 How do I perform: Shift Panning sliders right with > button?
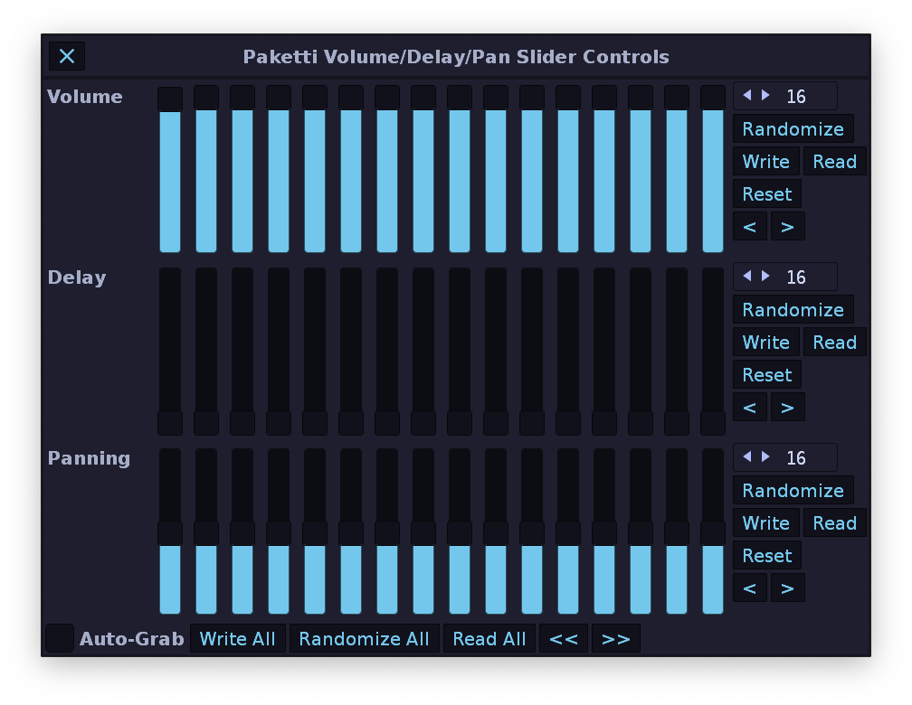pos(787,588)
